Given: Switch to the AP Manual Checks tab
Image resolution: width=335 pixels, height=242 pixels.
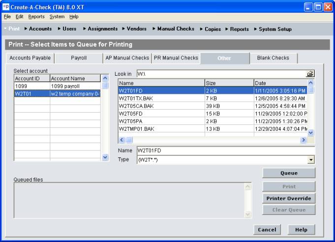Looking at the screenshot, I should click(127, 58).
